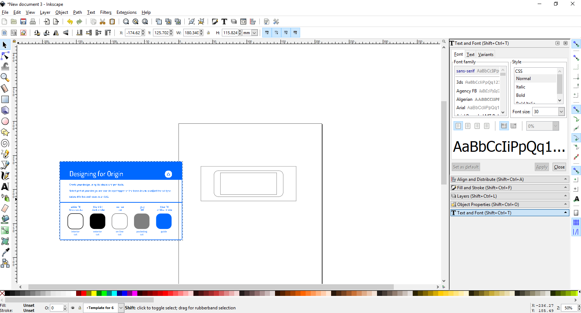
Task: Open the layer selector dropdown
Action: (x=121, y=308)
